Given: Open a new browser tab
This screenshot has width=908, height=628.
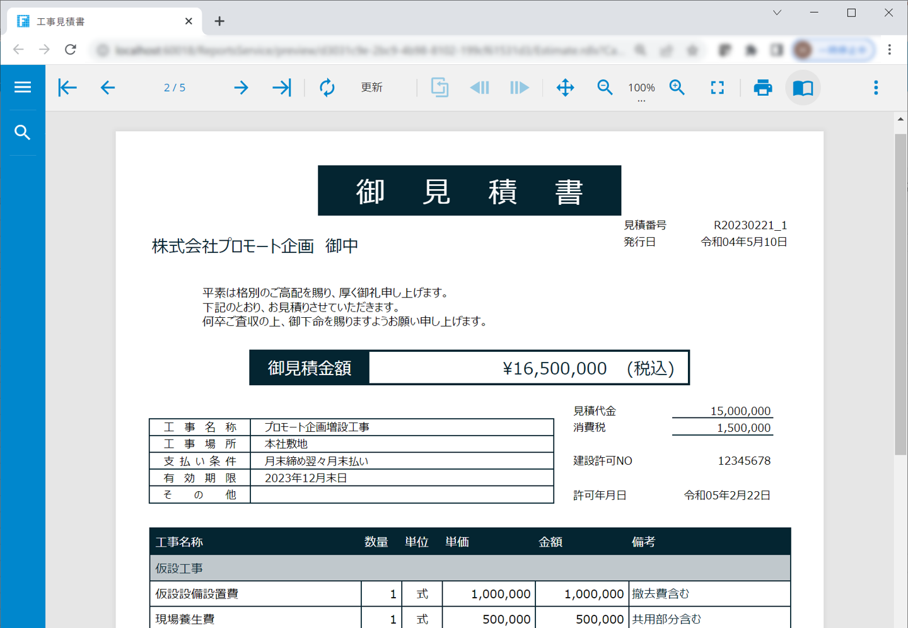Looking at the screenshot, I should (219, 21).
